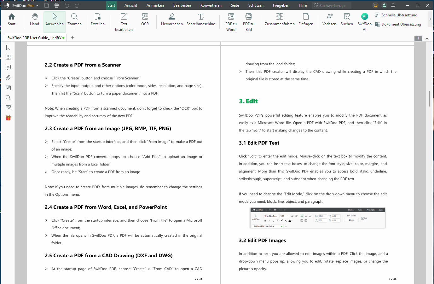
Task: Open the attachments paperclip panel
Action: coord(8,78)
